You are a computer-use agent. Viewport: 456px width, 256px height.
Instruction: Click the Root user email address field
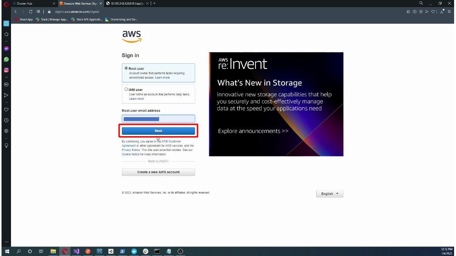158,119
